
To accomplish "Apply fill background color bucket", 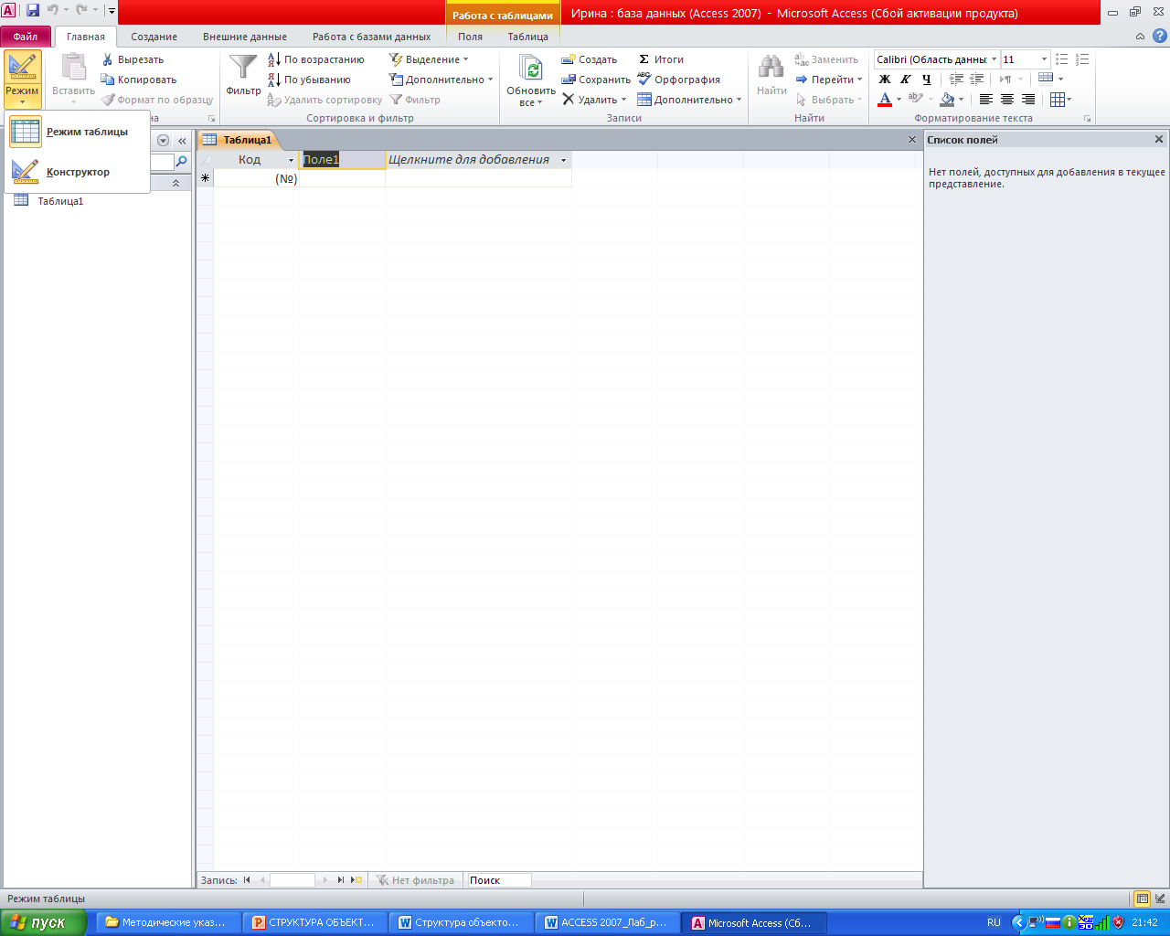I will pyautogui.click(x=948, y=100).
